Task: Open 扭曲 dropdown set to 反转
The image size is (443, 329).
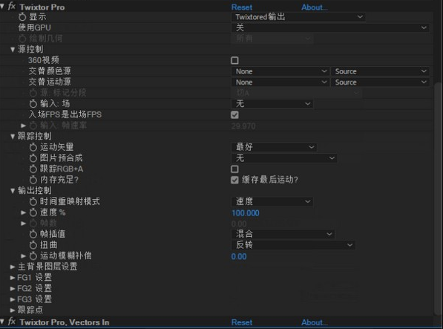Action: tap(293, 245)
